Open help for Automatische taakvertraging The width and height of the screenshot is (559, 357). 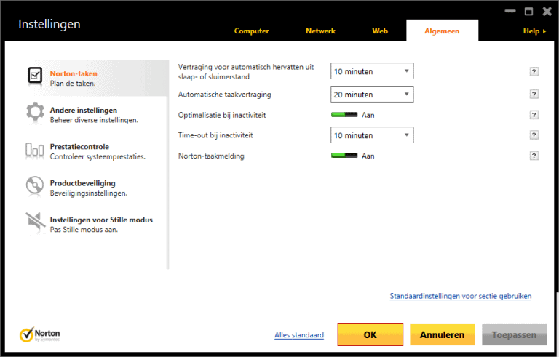[534, 95]
